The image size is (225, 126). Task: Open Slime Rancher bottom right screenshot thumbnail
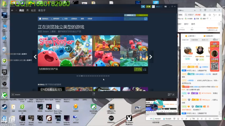pos(134,59)
